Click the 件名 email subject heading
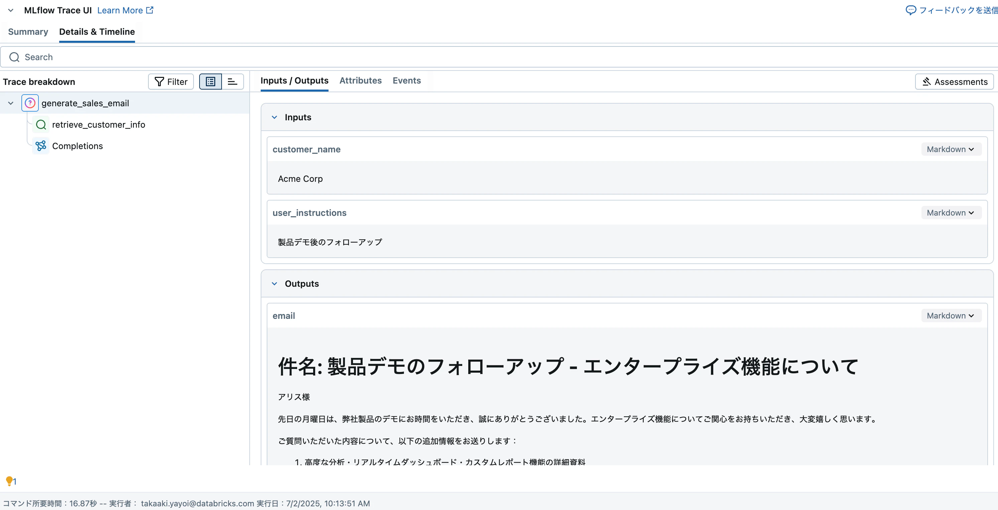This screenshot has height=510, width=998. click(568, 367)
